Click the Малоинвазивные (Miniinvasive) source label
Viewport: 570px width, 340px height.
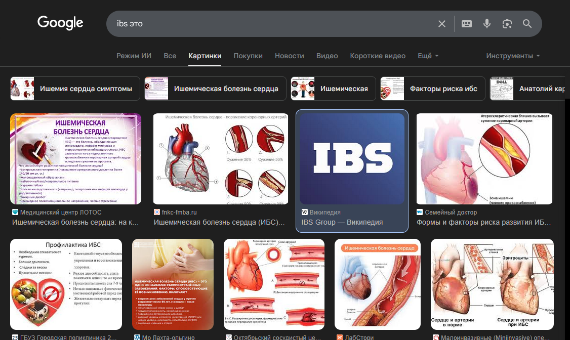pos(495,337)
